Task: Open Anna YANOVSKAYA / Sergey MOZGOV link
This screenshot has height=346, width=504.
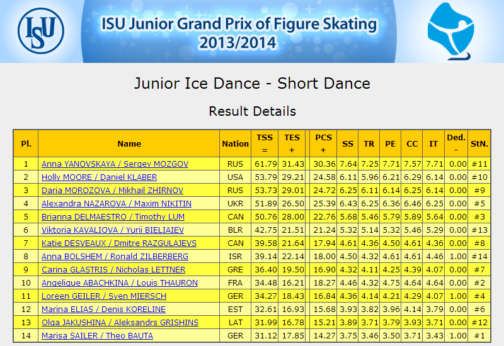Action: click(x=115, y=164)
